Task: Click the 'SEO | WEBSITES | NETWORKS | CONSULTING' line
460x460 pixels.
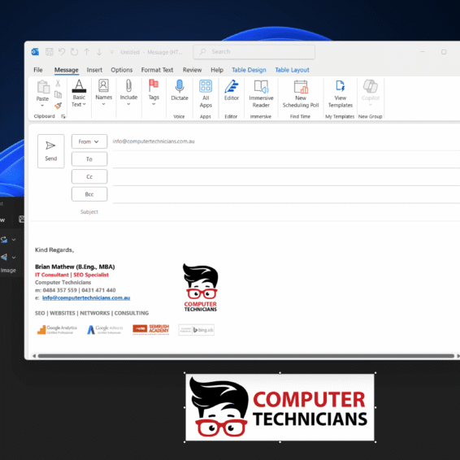Action: click(92, 313)
